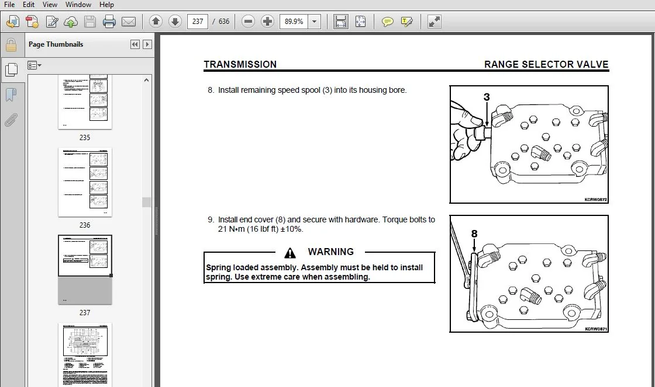Open the thumbnails options dropdown menu
655x387 pixels.
pos(35,65)
